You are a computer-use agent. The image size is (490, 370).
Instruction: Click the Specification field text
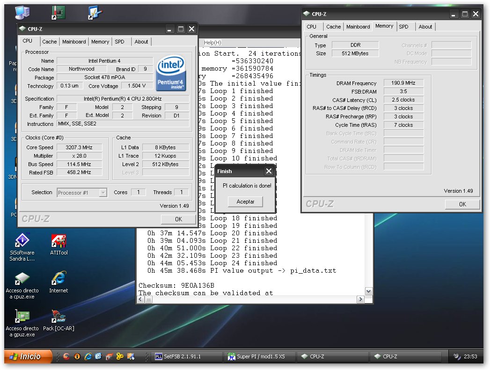[123, 99]
